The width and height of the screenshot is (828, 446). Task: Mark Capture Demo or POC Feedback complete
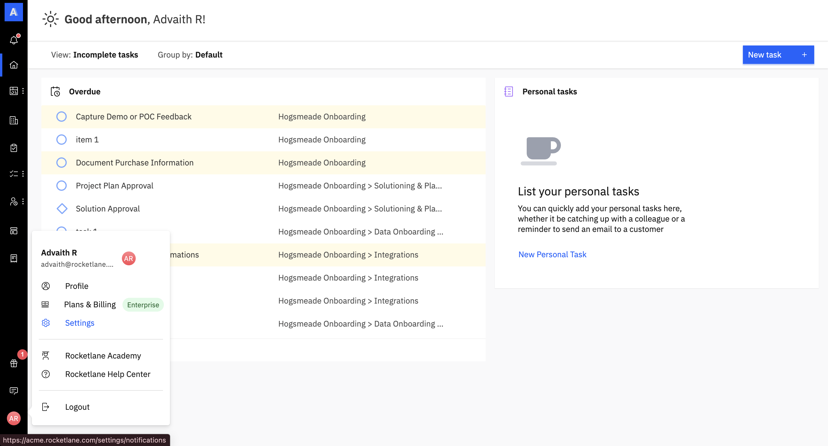[x=62, y=117]
